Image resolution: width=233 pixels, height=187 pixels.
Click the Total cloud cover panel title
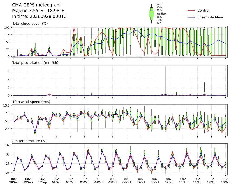click(30, 24)
